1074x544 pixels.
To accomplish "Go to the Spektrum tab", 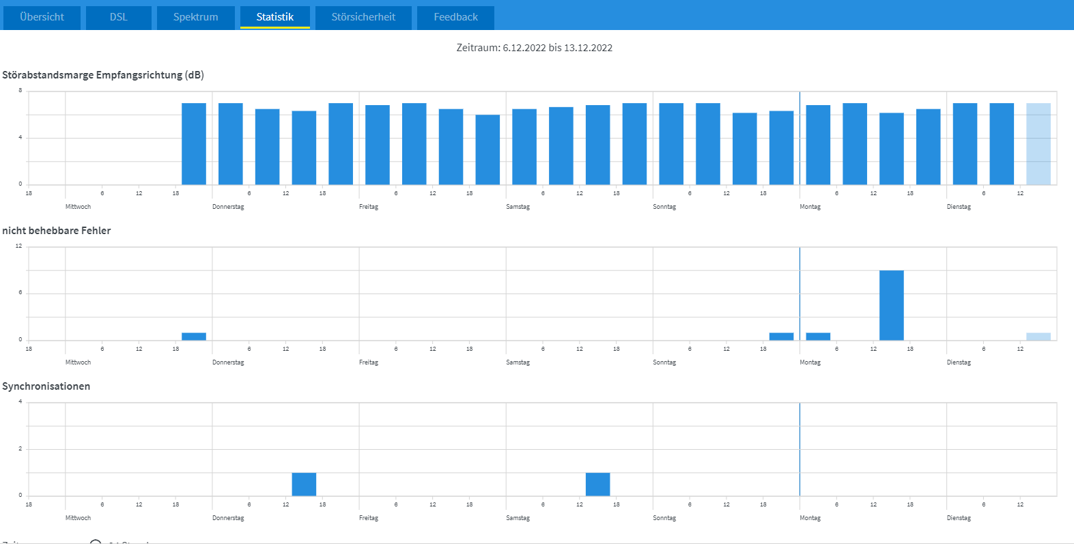I will (x=196, y=17).
